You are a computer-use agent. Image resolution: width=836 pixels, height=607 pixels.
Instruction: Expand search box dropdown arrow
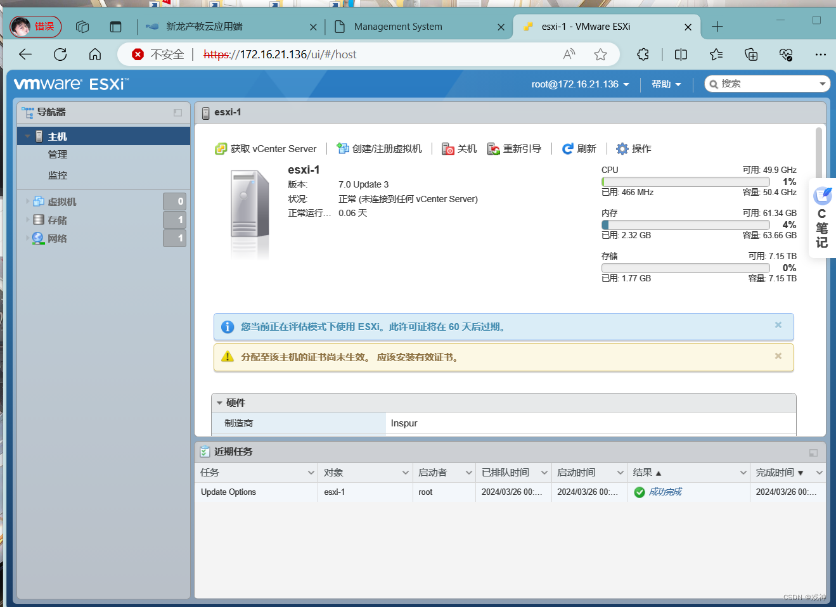[x=822, y=84]
